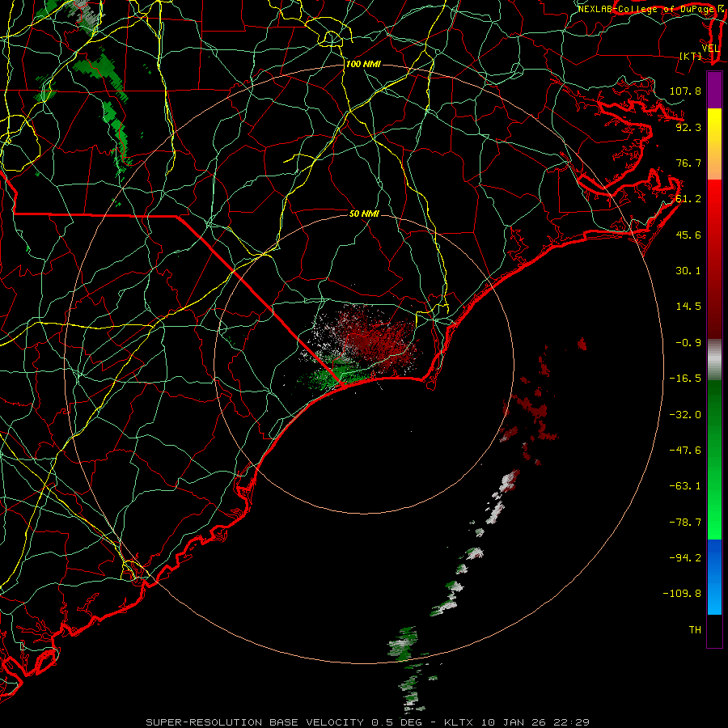Click the VEL legend title
The width and height of the screenshot is (728, 728).
coord(710,49)
